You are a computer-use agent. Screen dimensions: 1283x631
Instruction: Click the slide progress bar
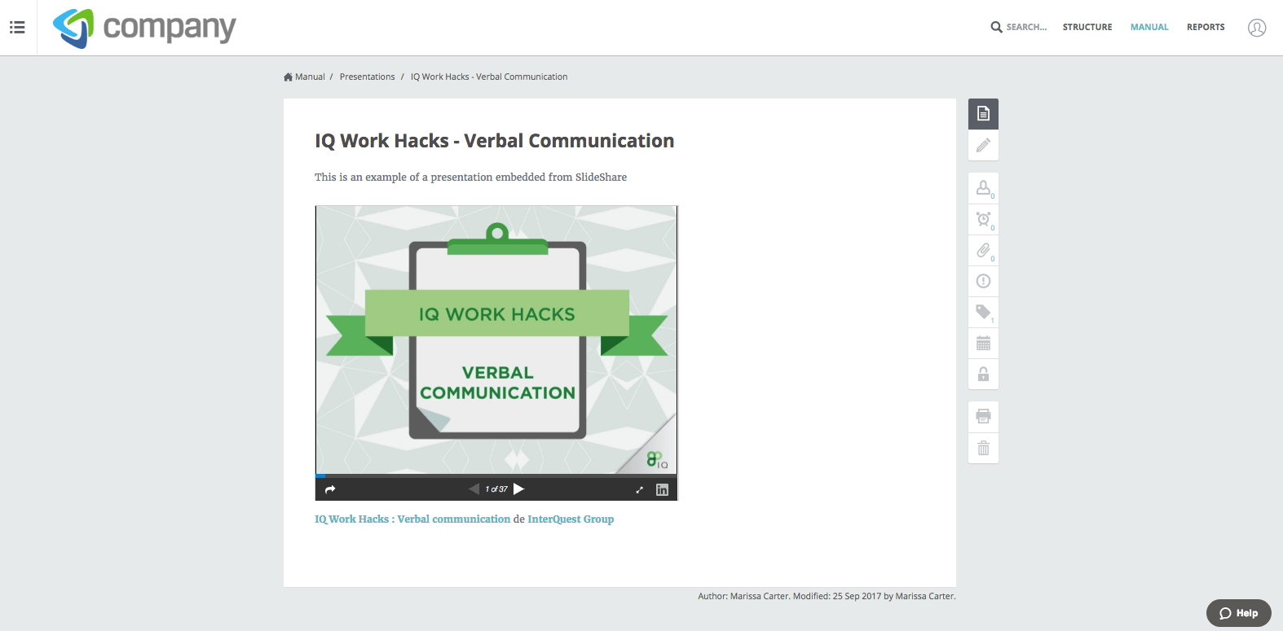pos(496,475)
